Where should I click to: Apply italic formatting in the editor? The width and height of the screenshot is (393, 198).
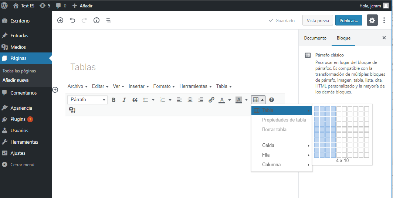[x=124, y=100]
